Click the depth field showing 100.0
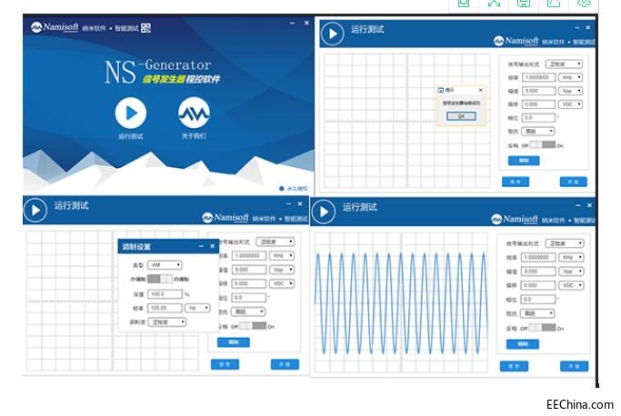Image resolution: width=621 pixels, height=416 pixels. click(165, 293)
